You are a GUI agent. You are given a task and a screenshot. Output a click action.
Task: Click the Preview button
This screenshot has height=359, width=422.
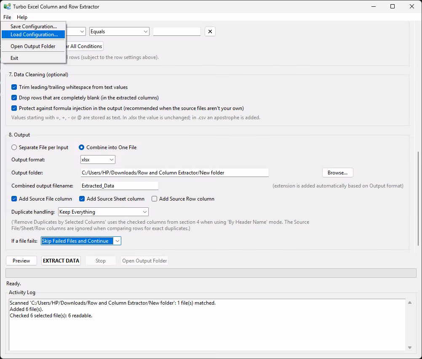point(21,261)
